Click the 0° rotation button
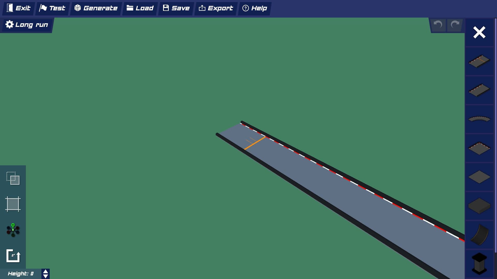Viewport: 497px width, 279px height. point(13,256)
